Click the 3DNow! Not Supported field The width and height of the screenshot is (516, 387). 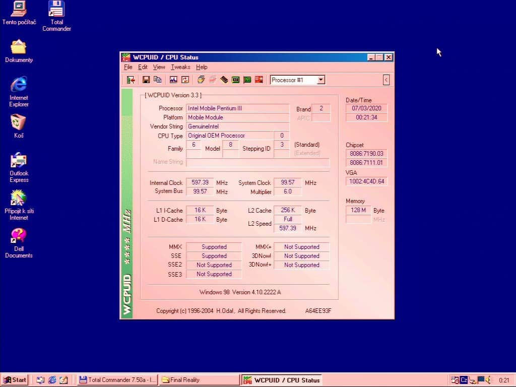[x=302, y=255]
